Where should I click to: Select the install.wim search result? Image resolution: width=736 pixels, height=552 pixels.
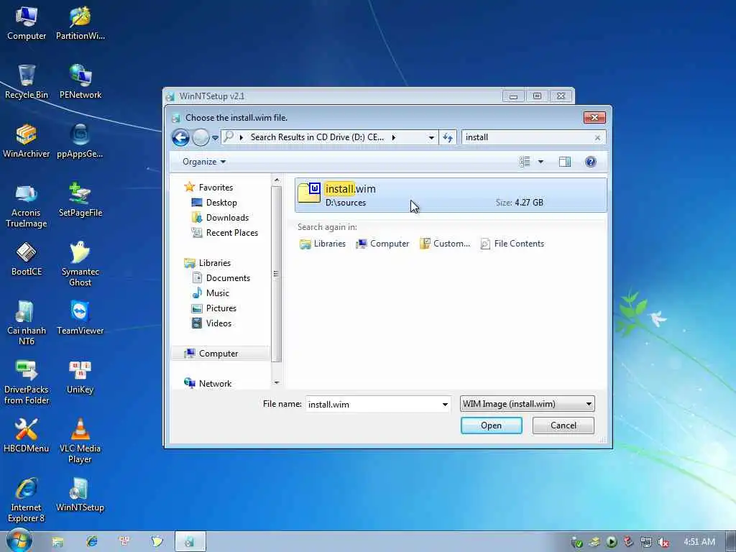(x=451, y=195)
